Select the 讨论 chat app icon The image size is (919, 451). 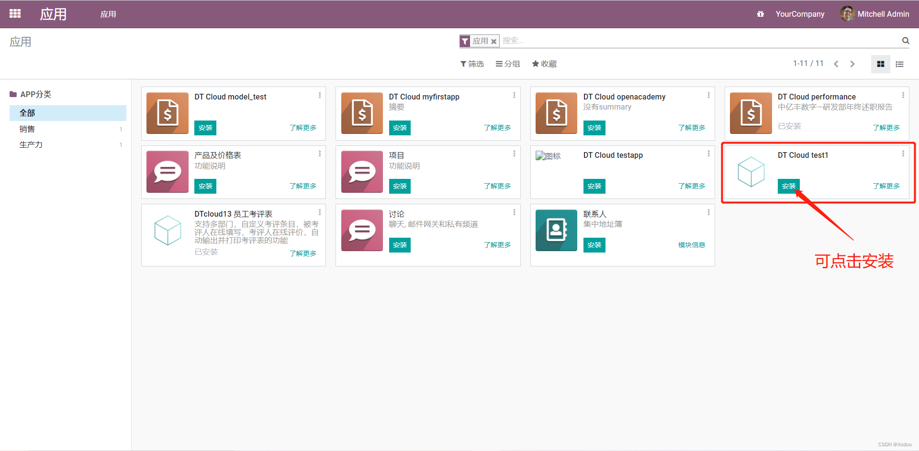click(361, 230)
